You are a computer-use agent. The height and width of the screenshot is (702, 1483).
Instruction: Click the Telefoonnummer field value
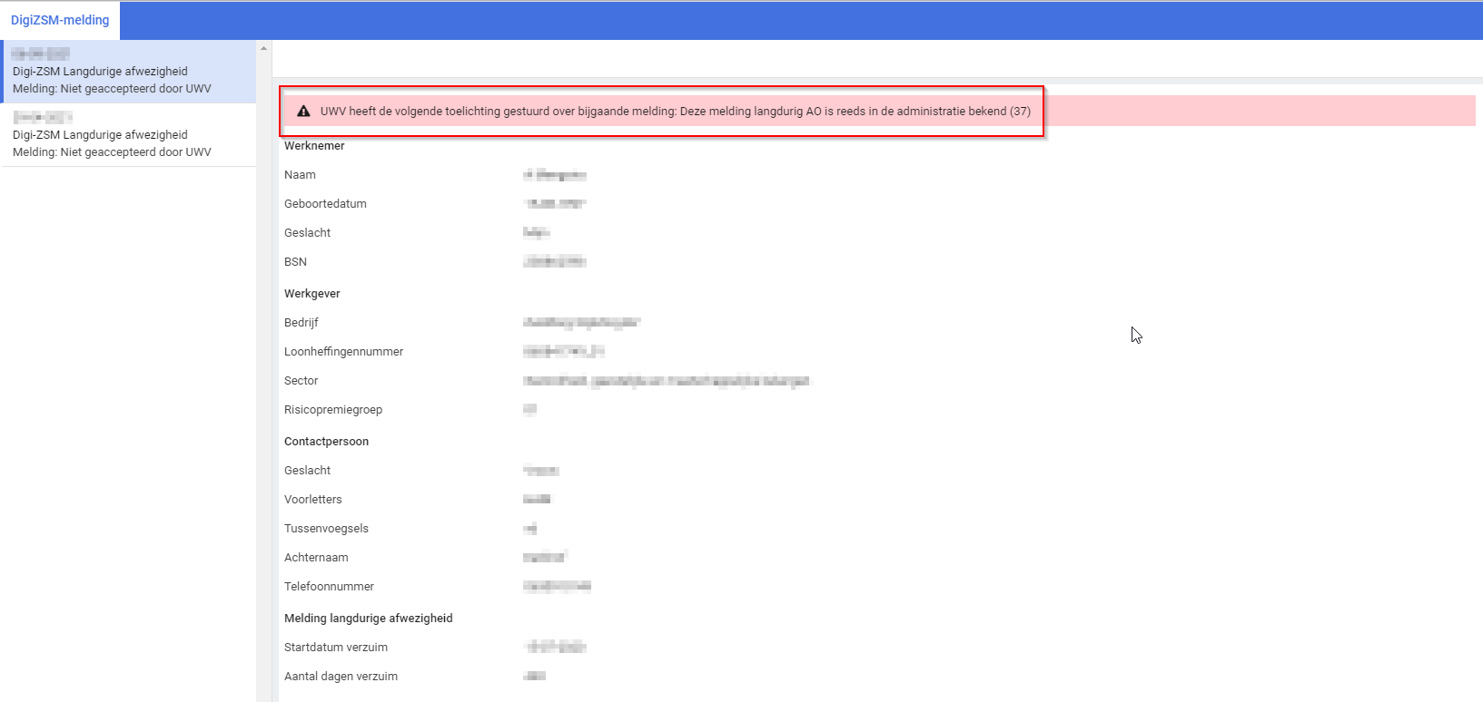click(x=557, y=587)
